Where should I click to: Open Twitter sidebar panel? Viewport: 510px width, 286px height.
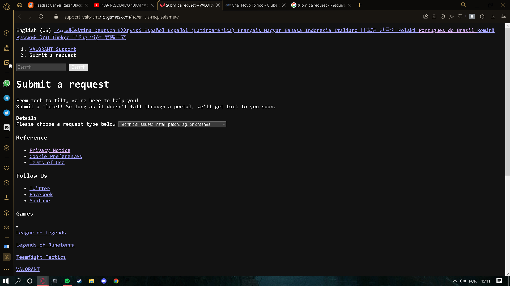click(x=7, y=113)
